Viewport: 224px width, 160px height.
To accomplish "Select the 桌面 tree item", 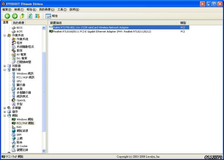I will pos(20,89).
